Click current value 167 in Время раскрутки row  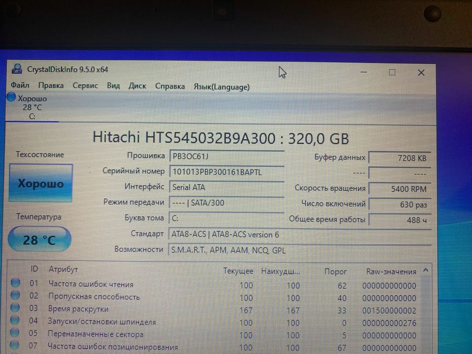point(246,310)
